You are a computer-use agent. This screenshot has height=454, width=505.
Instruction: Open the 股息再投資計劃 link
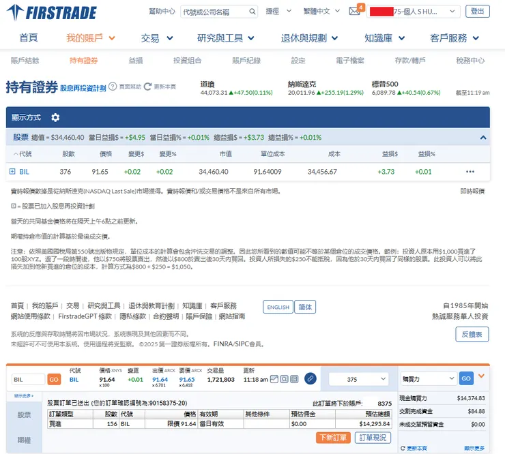click(x=83, y=88)
